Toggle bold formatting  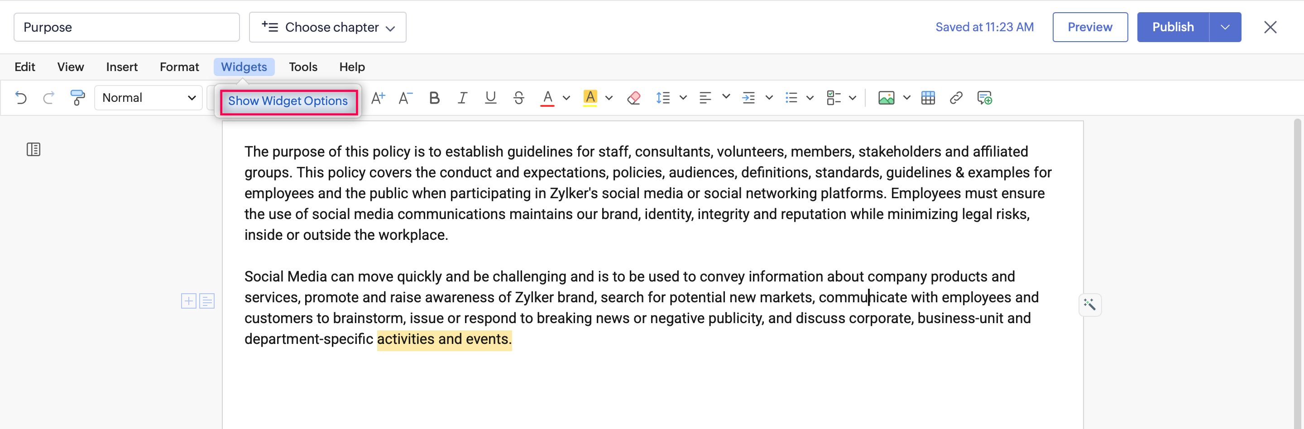coord(434,98)
